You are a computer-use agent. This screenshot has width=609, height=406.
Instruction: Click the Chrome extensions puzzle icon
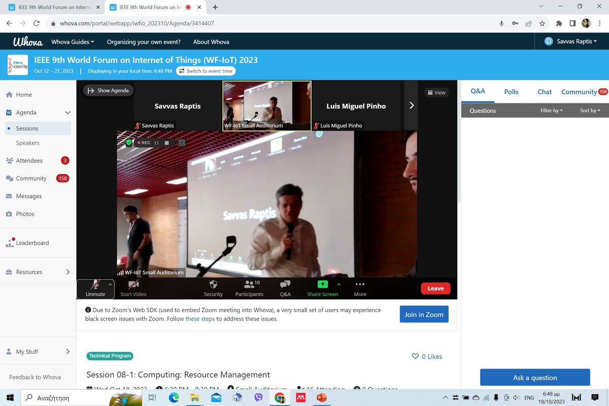coord(559,23)
